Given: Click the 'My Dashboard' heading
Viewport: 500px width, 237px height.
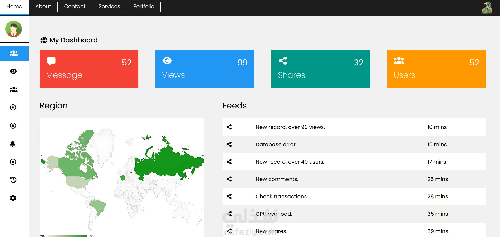Looking at the screenshot, I should coord(73,40).
